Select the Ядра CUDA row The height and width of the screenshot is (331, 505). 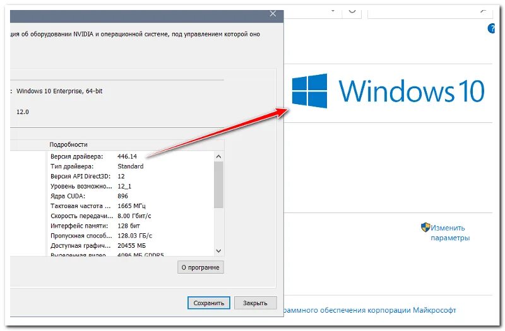click(130, 196)
